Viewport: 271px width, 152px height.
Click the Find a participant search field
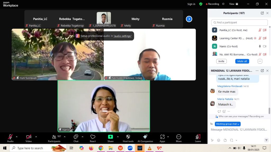[240, 22]
